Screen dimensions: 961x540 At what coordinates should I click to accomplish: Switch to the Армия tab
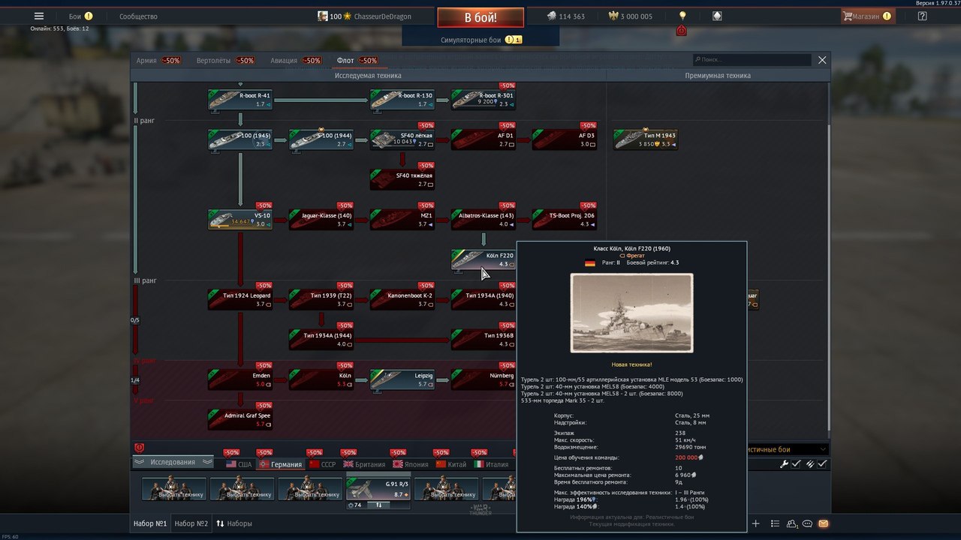pos(158,60)
